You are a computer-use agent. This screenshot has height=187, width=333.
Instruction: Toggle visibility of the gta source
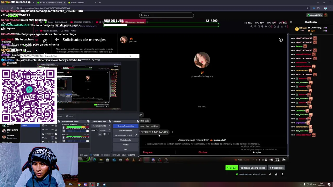[52, 138]
